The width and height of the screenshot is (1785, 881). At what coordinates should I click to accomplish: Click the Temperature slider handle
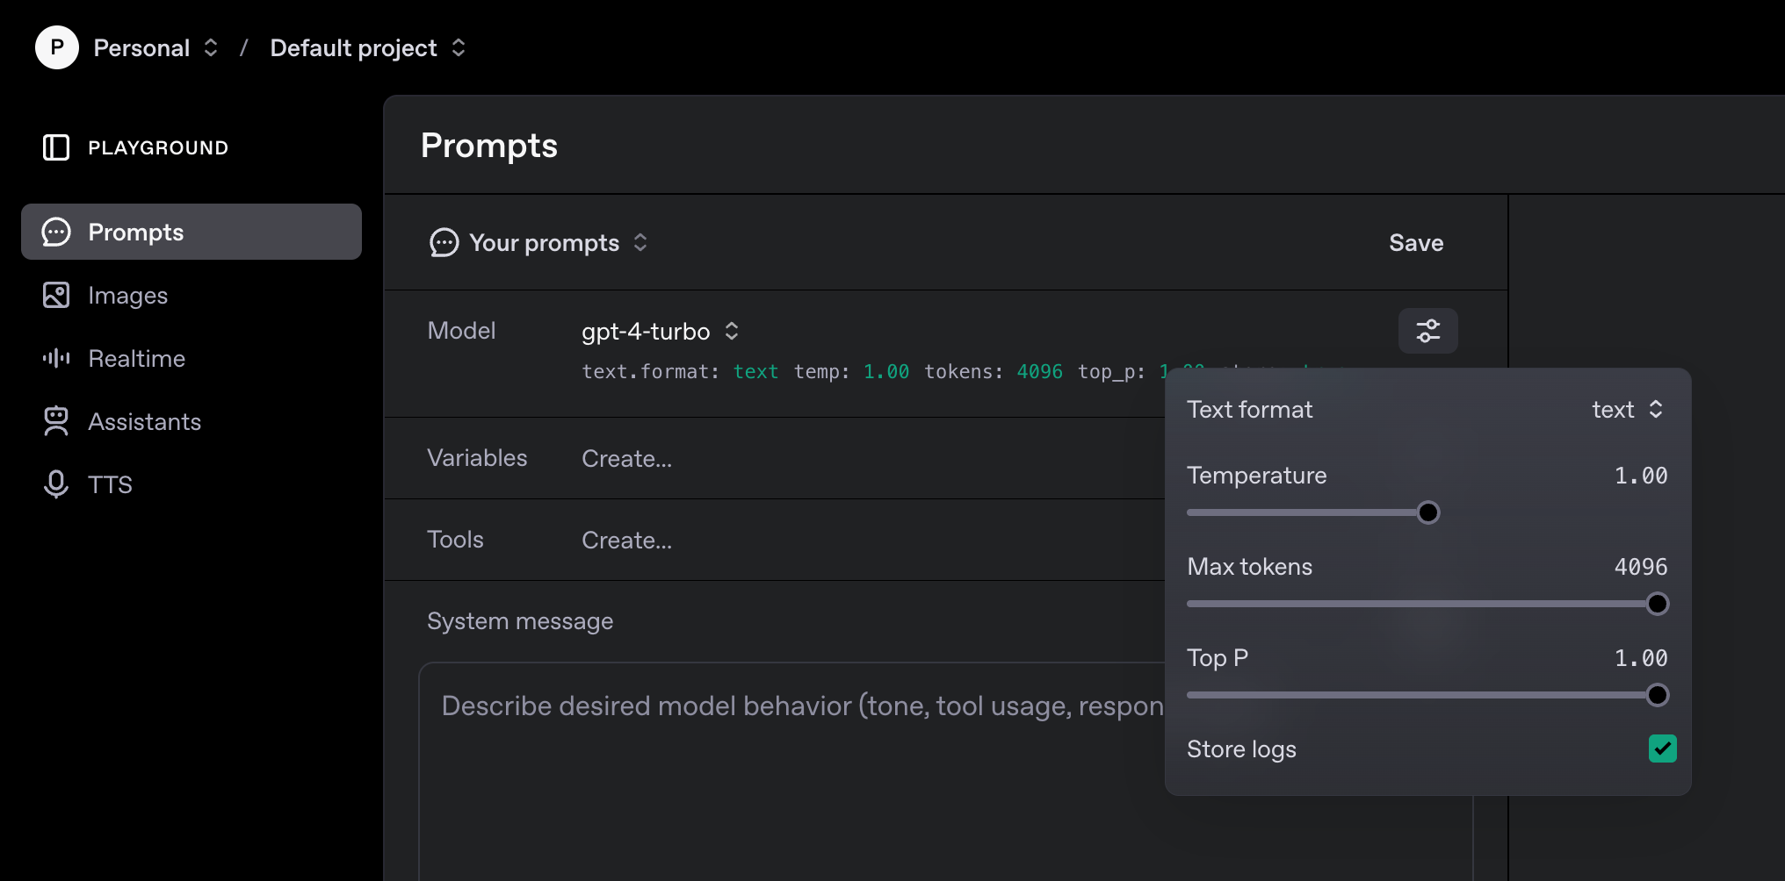click(x=1428, y=512)
